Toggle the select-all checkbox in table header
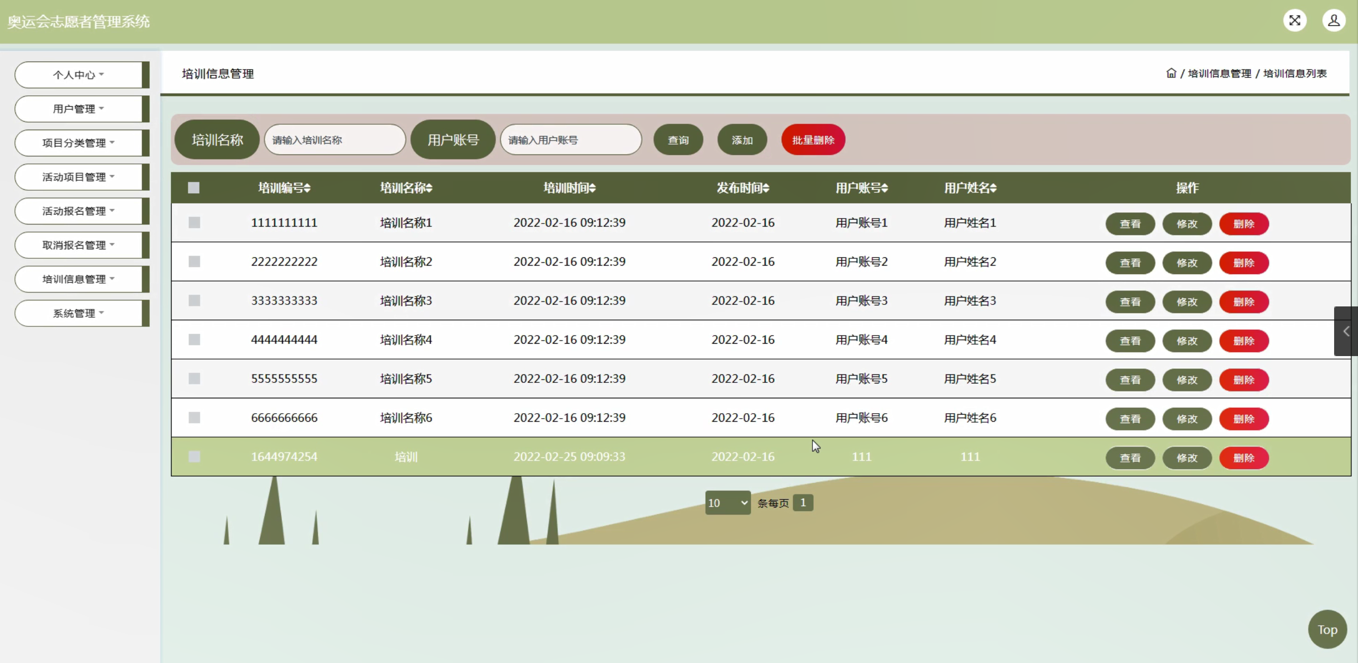Screen dimensions: 1358x663 click(x=193, y=188)
